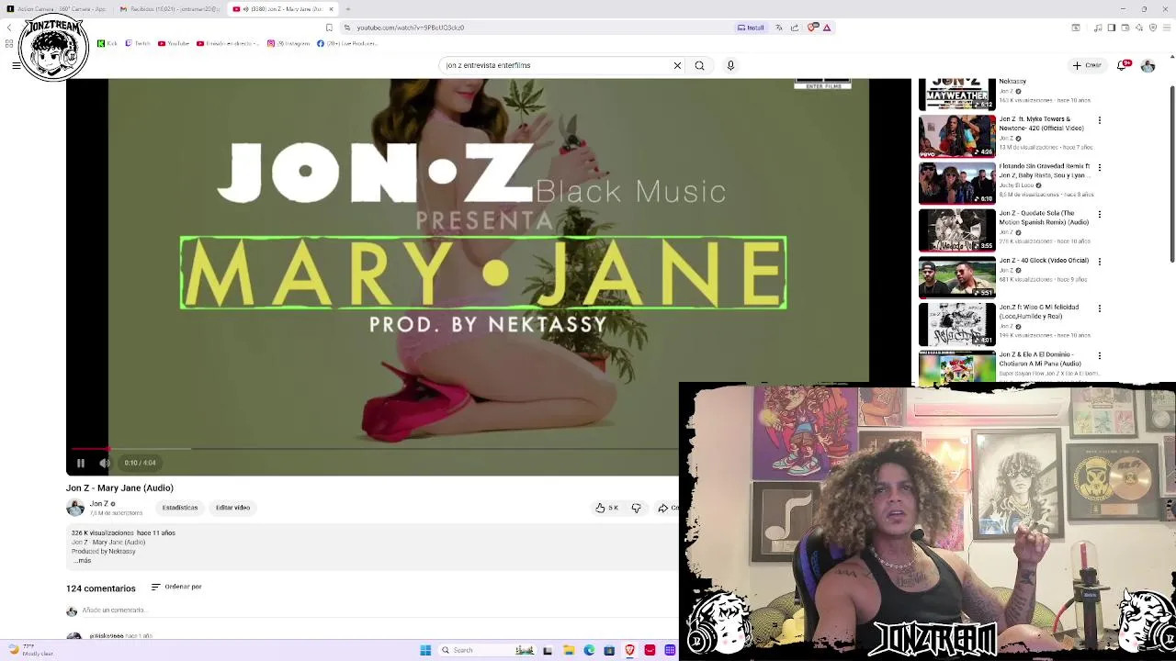Pause the Mary Jane video
Screen dimensions: 1176x661
pos(80,463)
